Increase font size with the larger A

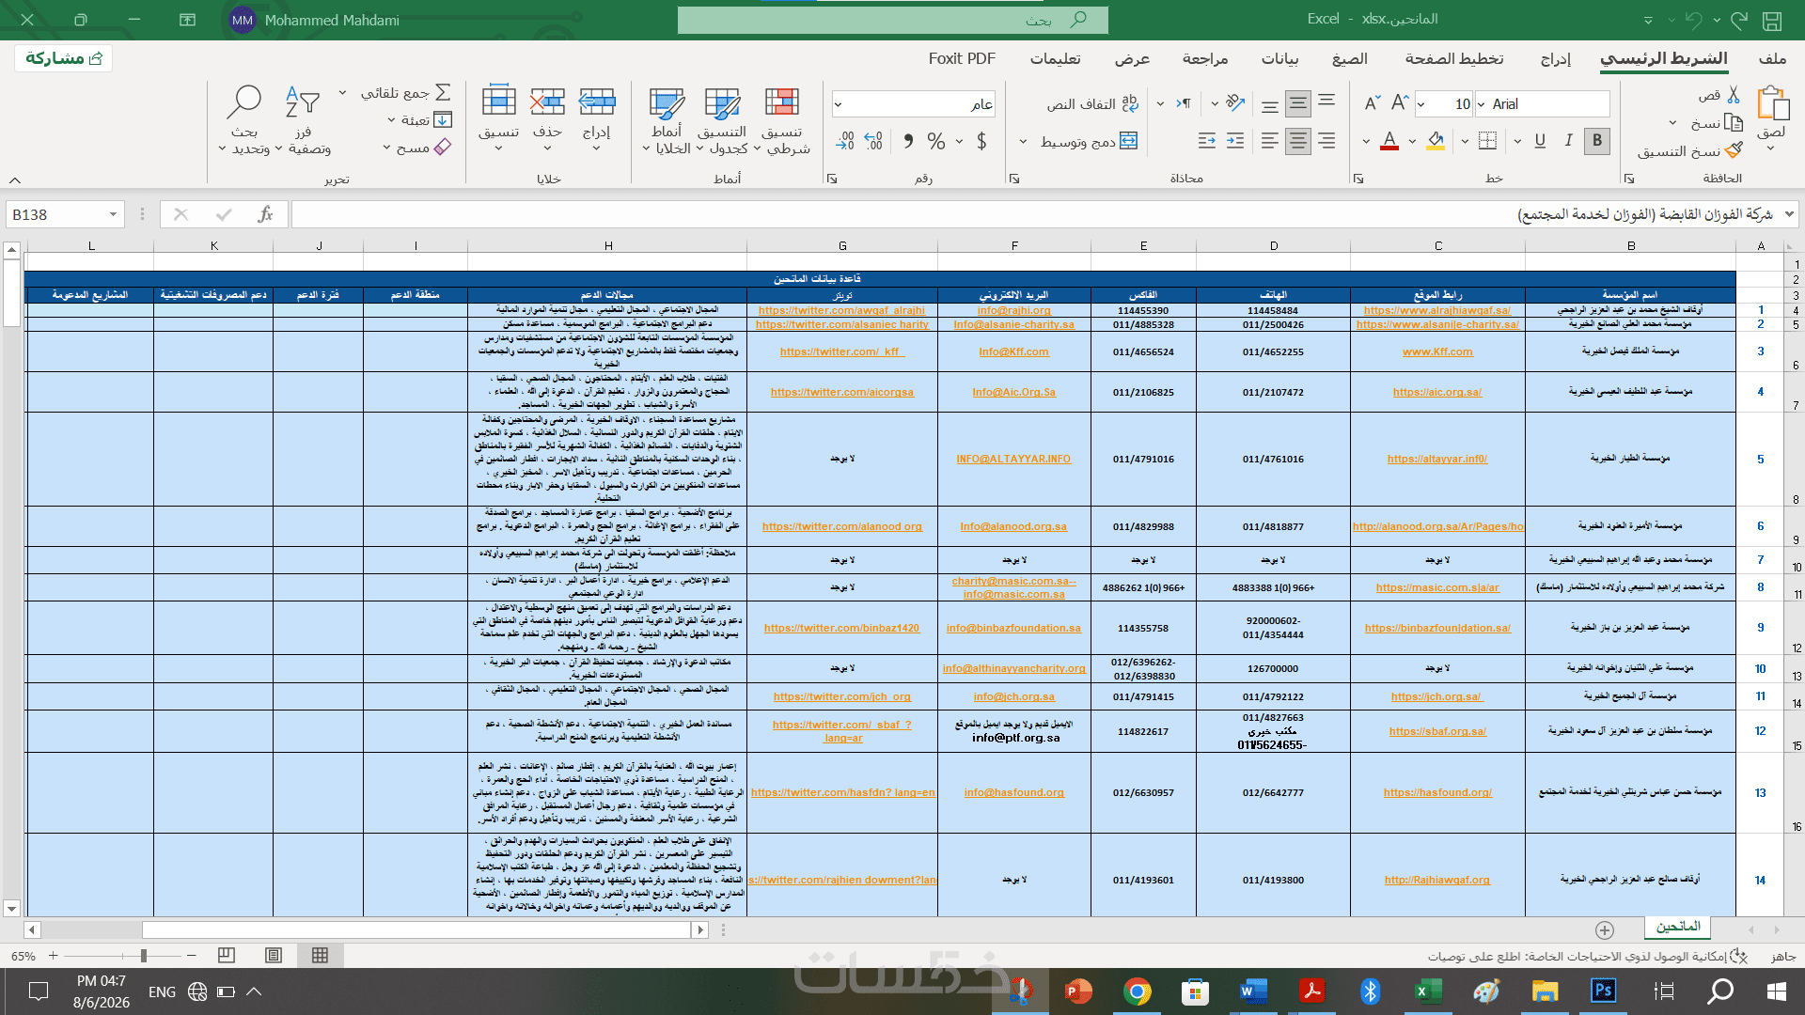pyautogui.click(x=1400, y=103)
